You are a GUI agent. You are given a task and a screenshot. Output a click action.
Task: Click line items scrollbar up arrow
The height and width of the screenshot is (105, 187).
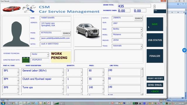[x=142, y=69]
